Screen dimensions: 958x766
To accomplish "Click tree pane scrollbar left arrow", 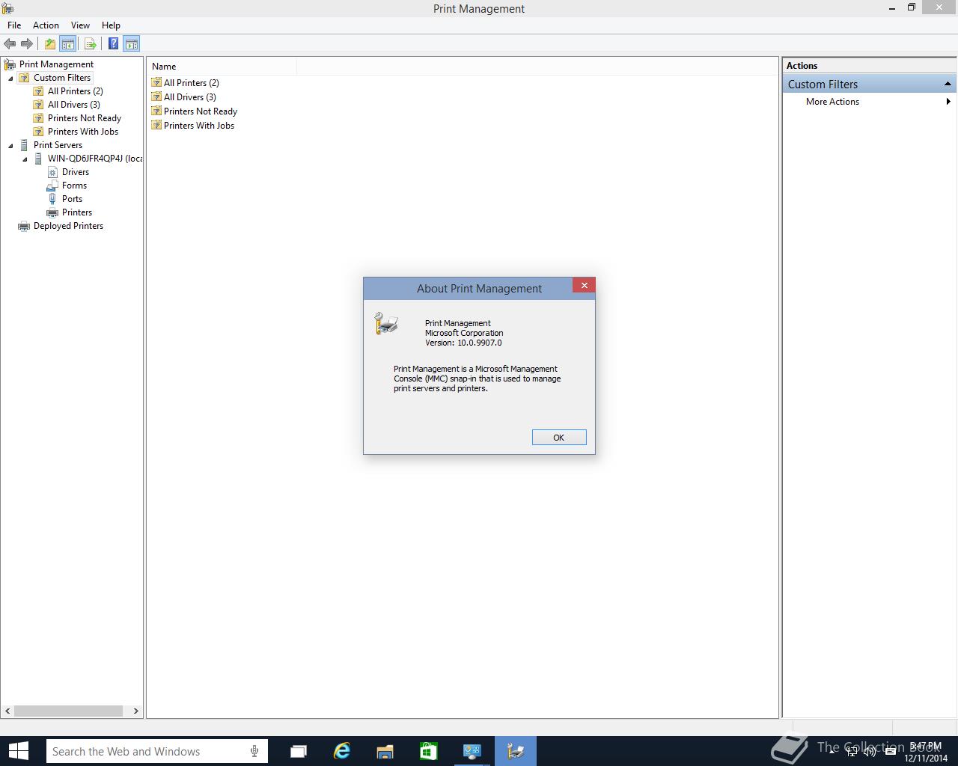I will tap(8, 711).
